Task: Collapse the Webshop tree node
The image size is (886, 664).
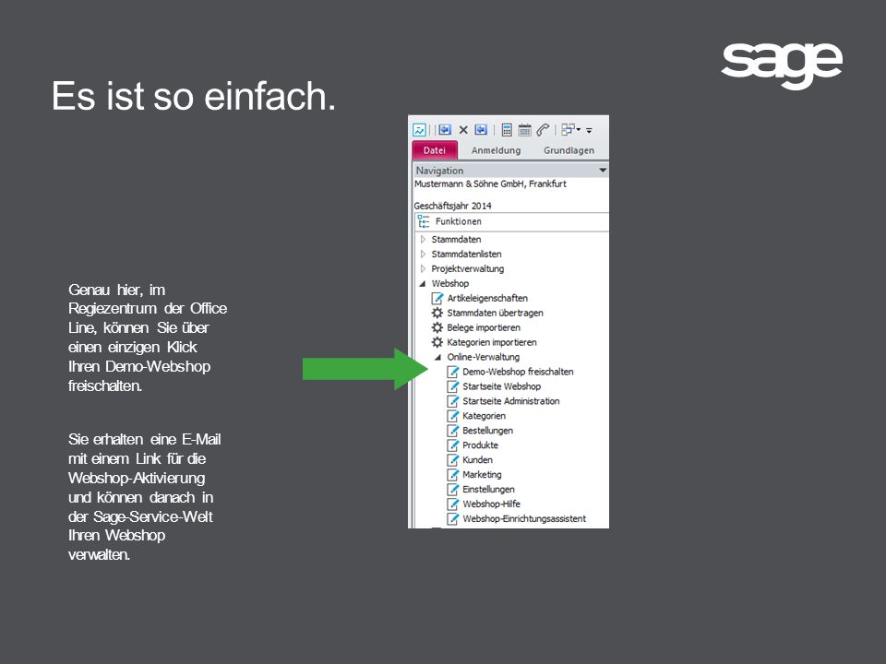Action: (423, 283)
